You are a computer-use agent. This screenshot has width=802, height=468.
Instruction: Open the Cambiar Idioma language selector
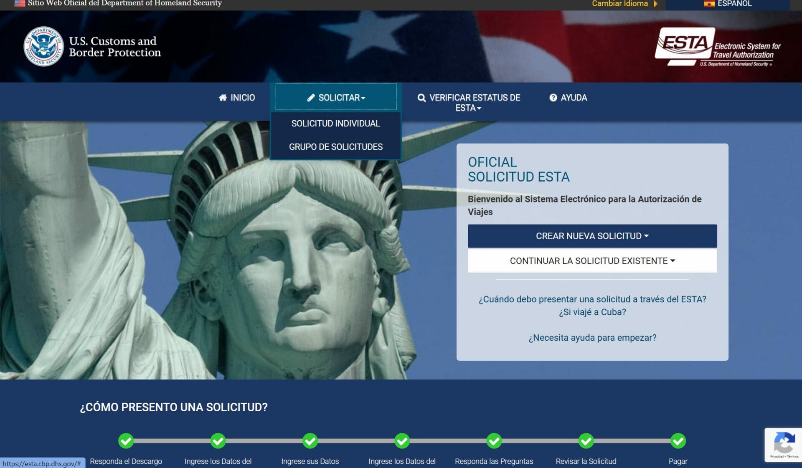[x=624, y=4]
